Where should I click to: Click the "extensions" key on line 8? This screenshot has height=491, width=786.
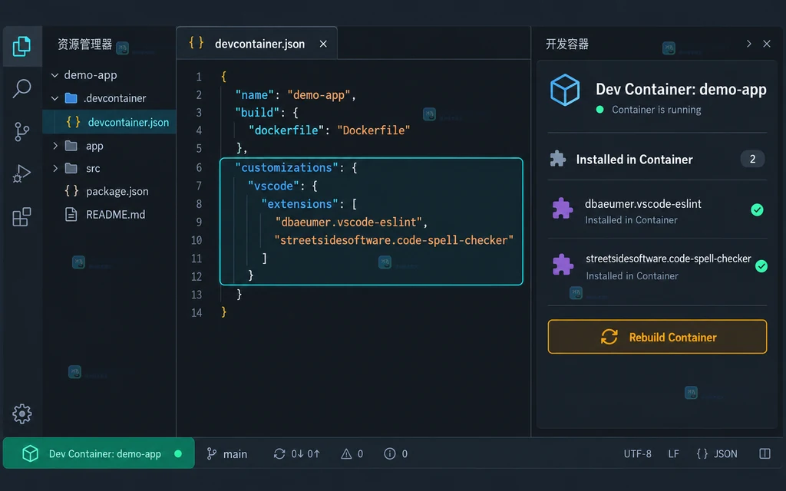[x=300, y=204]
